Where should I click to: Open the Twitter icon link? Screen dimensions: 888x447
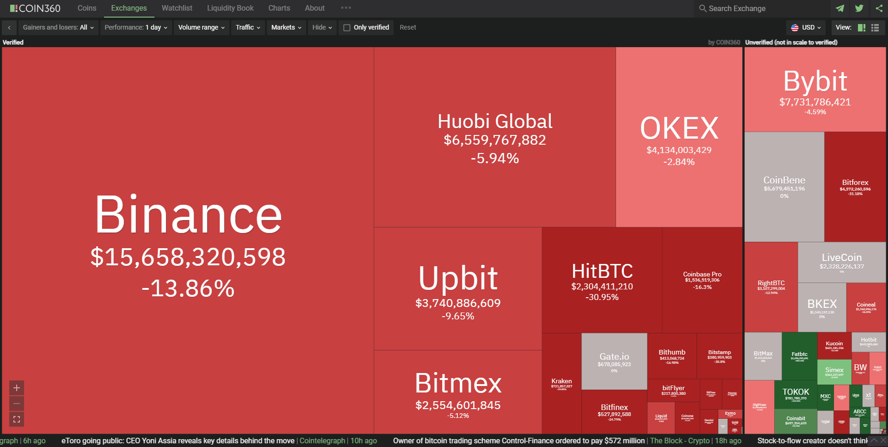[859, 8]
